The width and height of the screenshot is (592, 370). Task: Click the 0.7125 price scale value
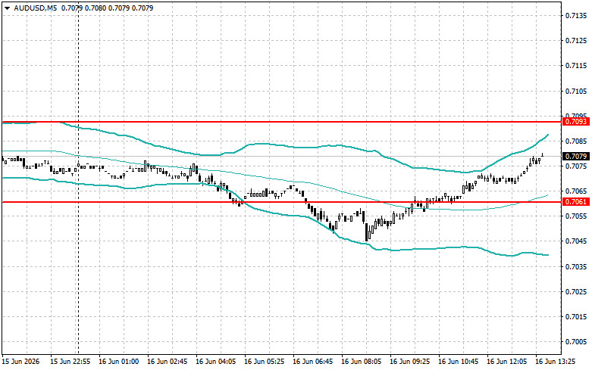[576, 41]
